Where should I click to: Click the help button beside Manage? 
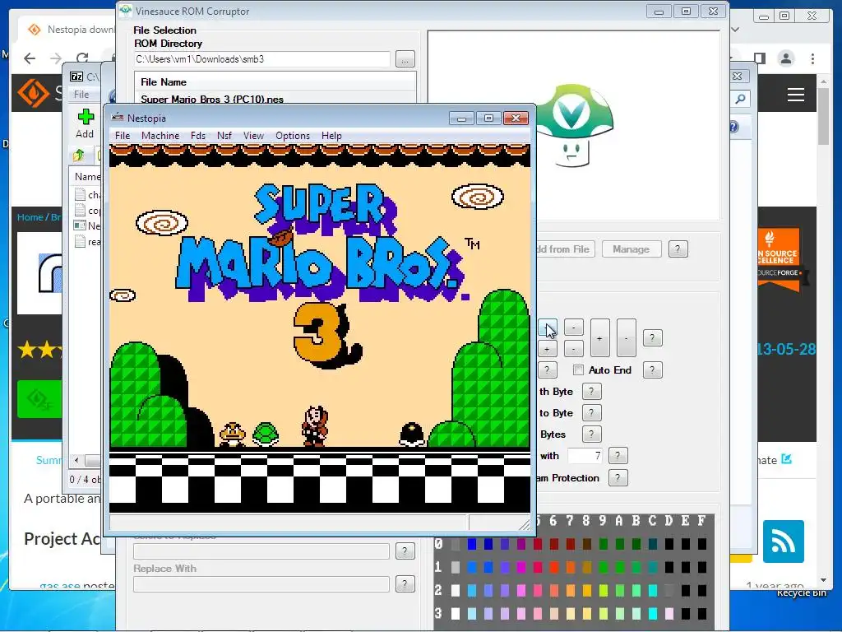[x=678, y=249]
